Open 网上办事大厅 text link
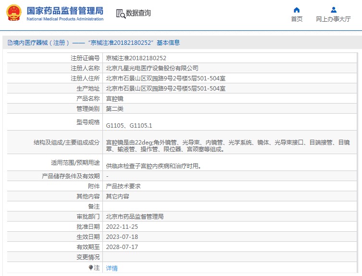The width and height of the screenshot is (362, 276). coord(333,19)
